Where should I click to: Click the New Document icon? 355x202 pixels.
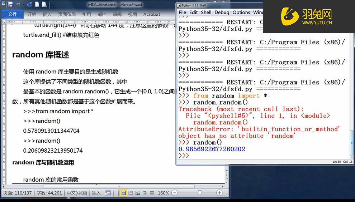[x=37, y=4]
